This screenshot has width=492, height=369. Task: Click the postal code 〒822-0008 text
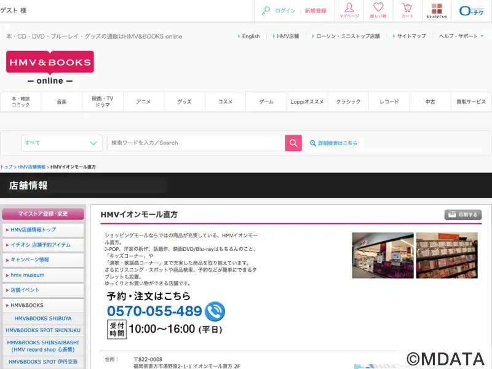click(148, 359)
